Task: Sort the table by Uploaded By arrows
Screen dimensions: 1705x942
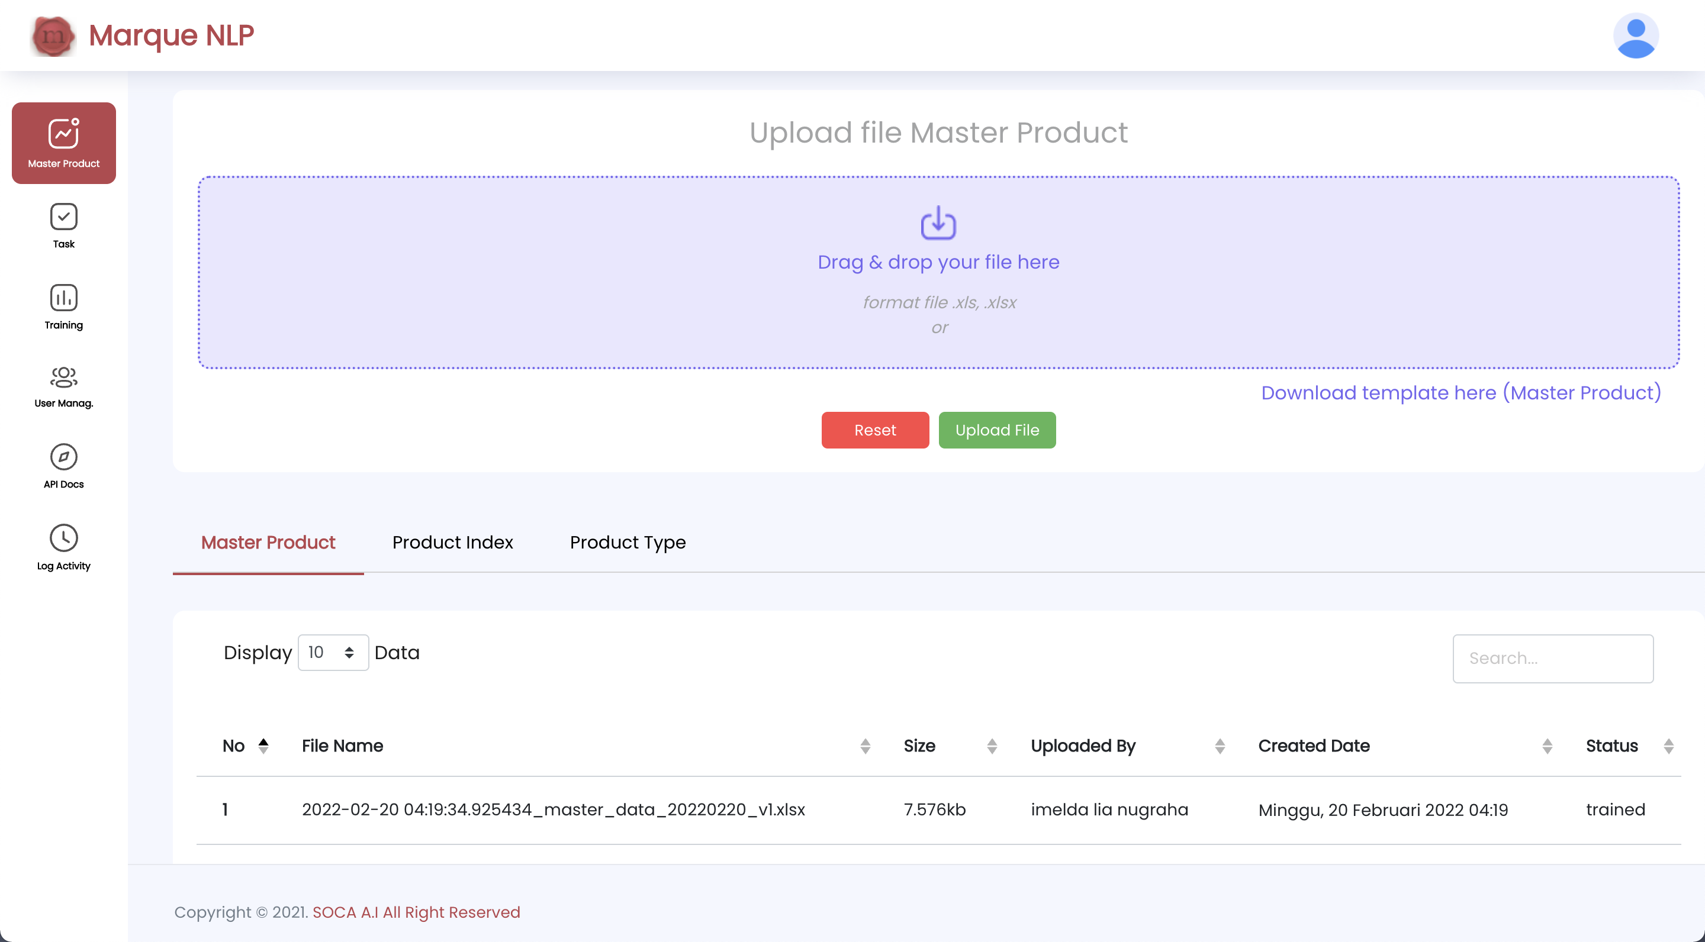Action: pyautogui.click(x=1220, y=746)
